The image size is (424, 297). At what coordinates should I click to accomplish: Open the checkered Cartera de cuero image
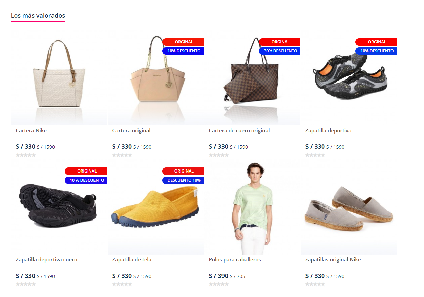[252, 77]
